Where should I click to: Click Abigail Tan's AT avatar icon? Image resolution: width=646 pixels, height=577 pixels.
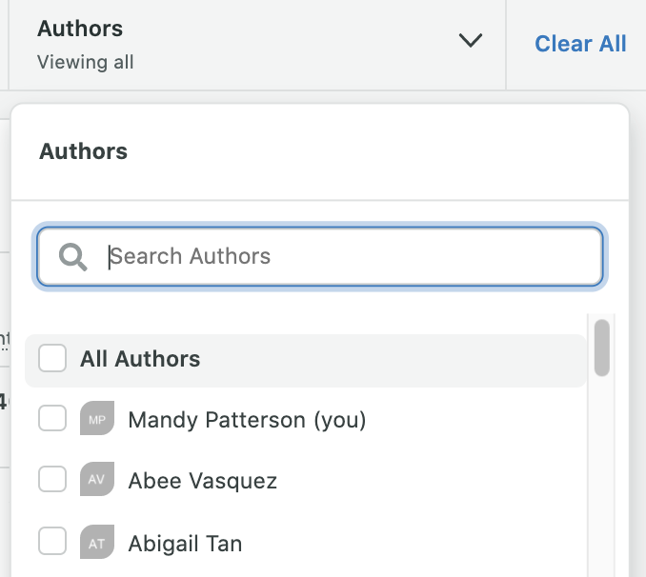pos(97,542)
